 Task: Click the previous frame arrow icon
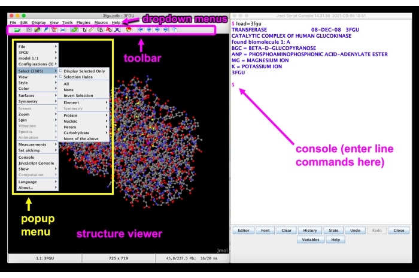click(148, 29)
